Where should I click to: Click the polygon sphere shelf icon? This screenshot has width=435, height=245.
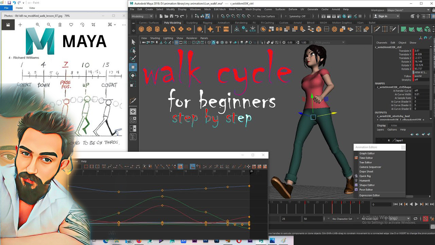pos(141,29)
